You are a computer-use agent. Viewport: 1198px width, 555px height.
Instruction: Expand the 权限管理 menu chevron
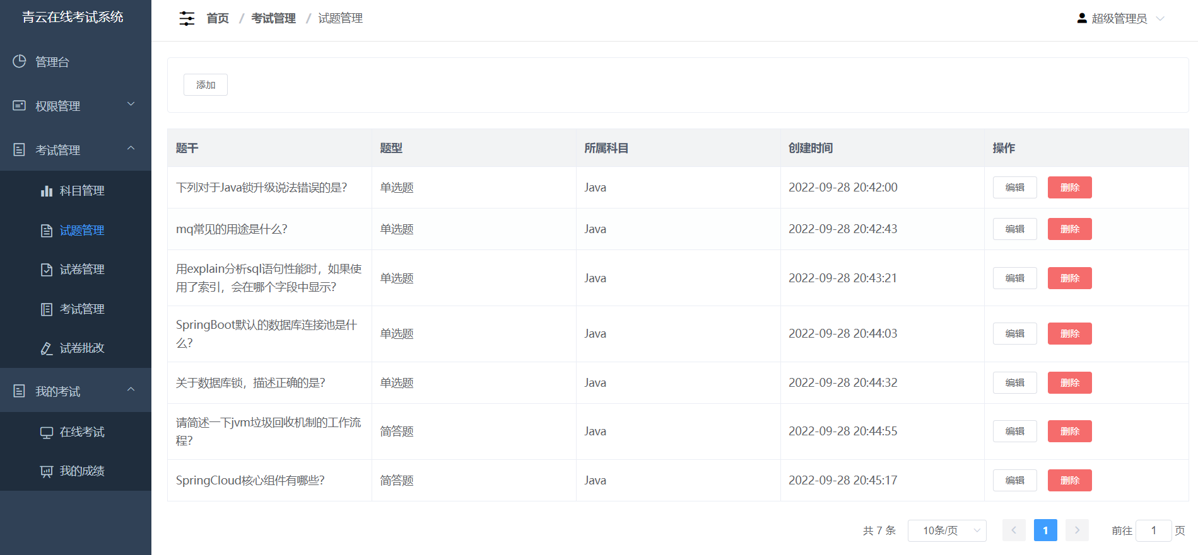(131, 104)
